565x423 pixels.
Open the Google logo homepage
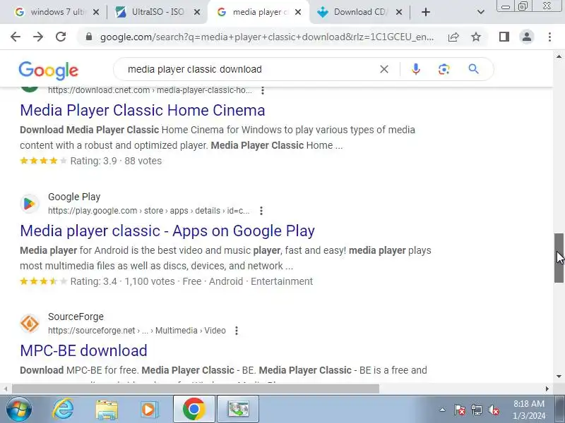coord(48,70)
